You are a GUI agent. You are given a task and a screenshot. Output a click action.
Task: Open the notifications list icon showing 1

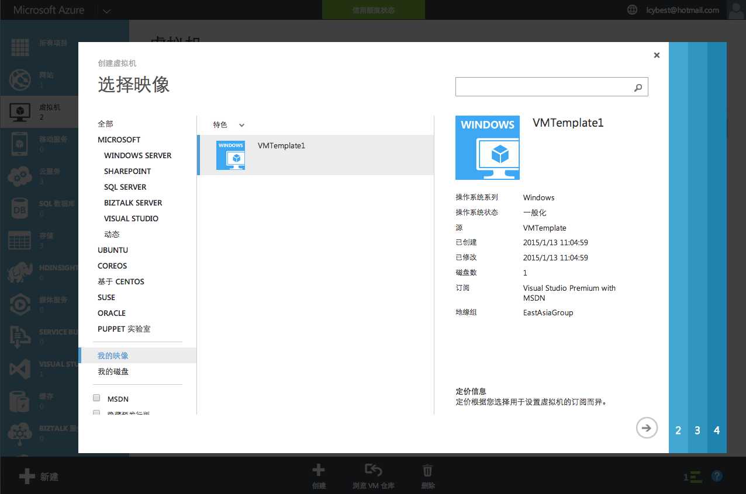(x=693, y=476)
